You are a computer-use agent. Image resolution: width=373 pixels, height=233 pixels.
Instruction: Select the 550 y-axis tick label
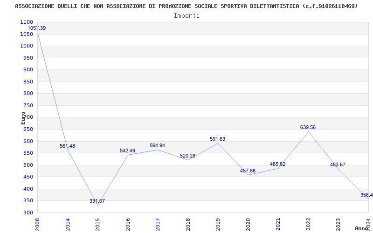(28, 153)
